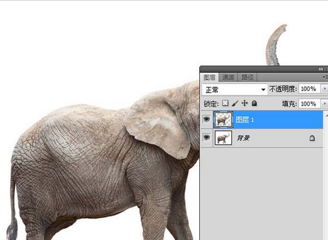Expand the 不透明度 opacity slider arrow
The width and height of the screenshot is (328, 240).
(324, 89)
